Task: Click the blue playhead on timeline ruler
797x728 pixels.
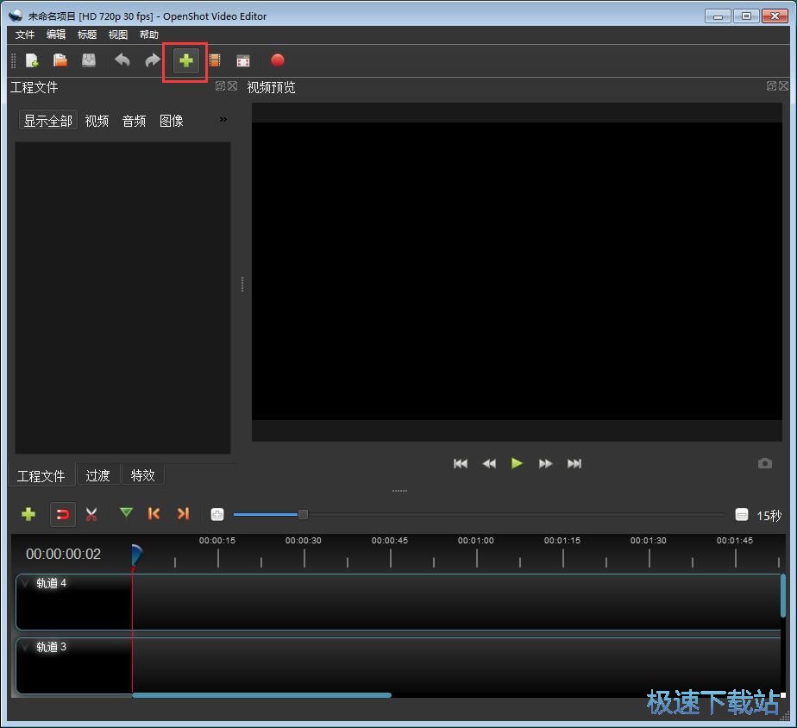Action: tap(135, 554)
